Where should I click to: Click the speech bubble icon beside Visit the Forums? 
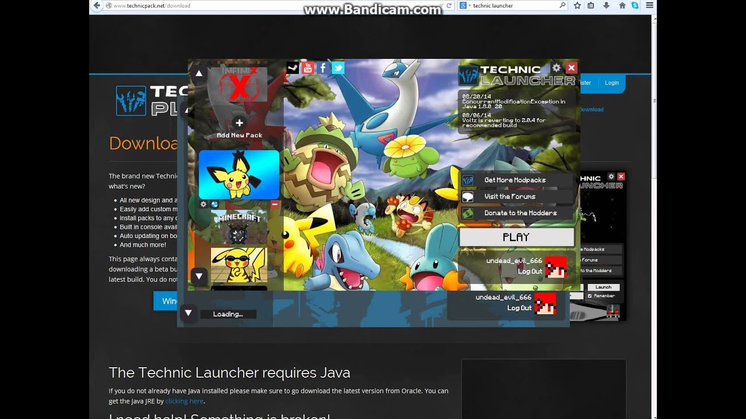click(468, 197)
